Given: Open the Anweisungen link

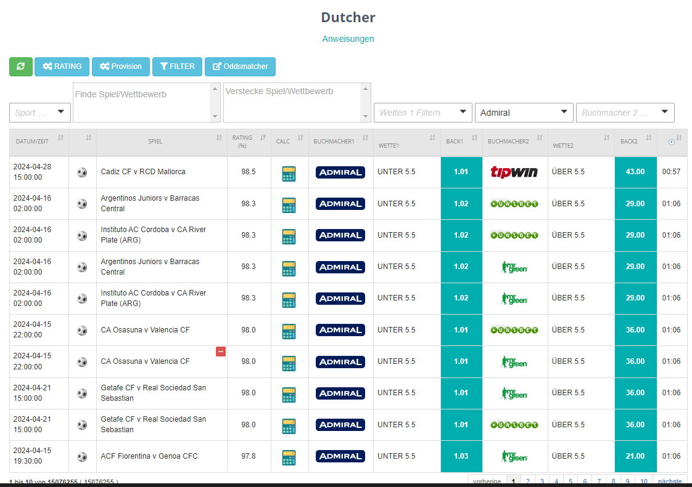Looking at the screenshot, I should click(348, 39).
